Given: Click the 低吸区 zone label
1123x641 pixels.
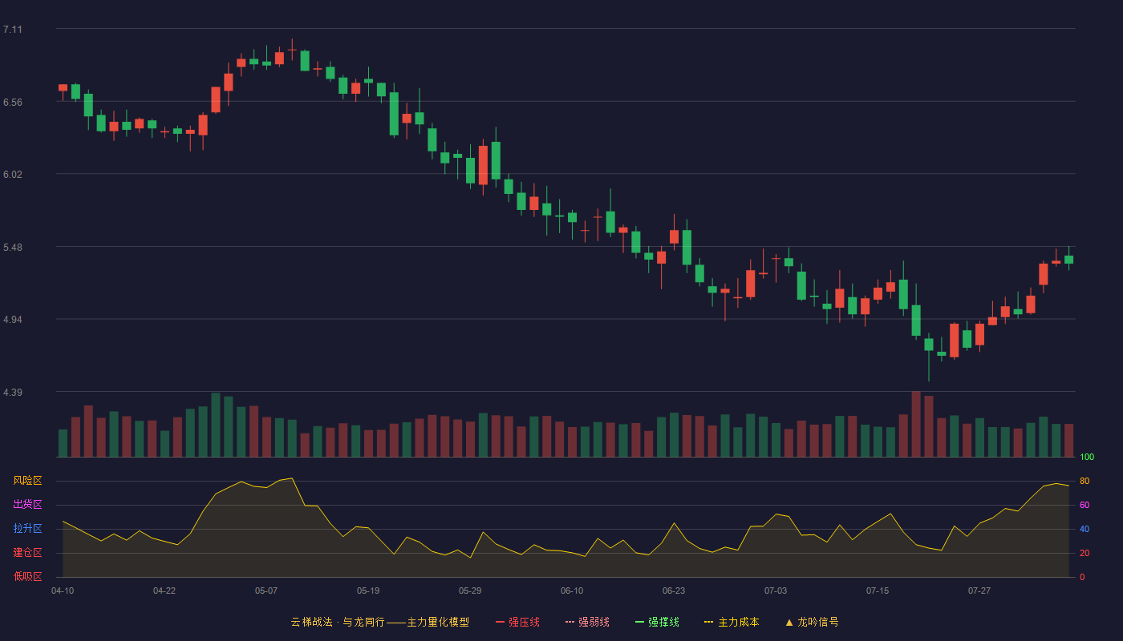Looking at the screenshot, I should pyautogui.click(x=27, y=576).
